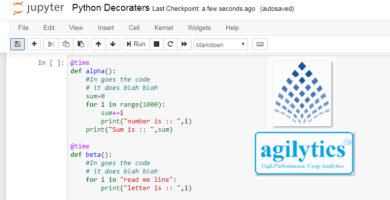The width and height of the screenshot is (390, 200).
Task: Click the def beta() code line
Action: click(x=91, y=155)
